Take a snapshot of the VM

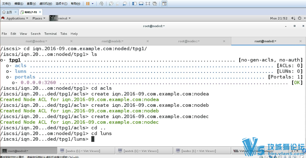pos(111,4)
